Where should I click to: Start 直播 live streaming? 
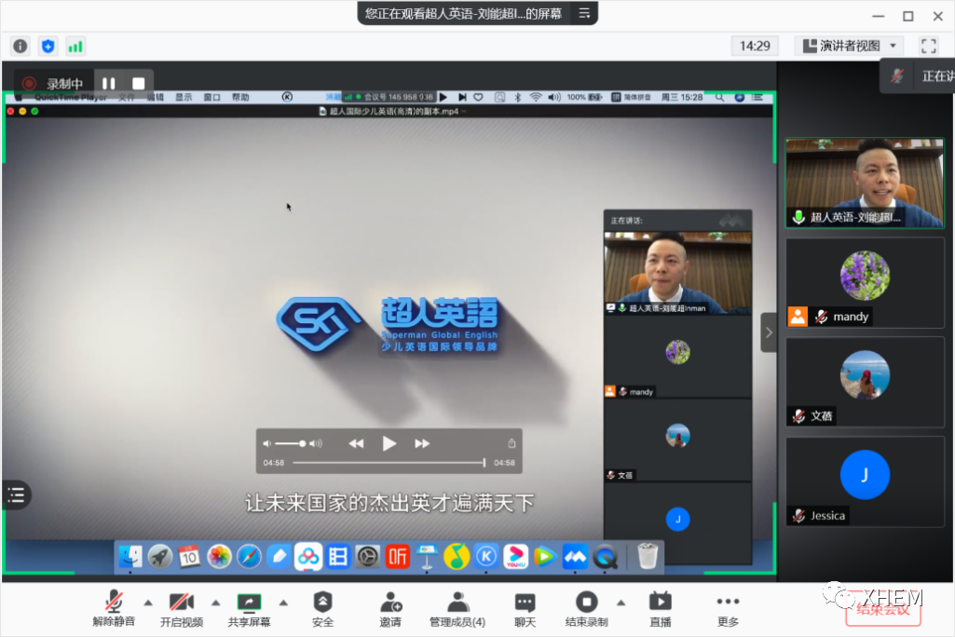(x=660, y=608)
